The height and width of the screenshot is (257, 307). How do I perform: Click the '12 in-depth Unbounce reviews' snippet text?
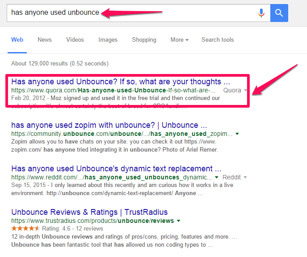pyautogui.click(x=124, y=241)
